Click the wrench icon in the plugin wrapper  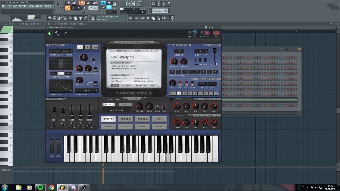pyautogui.click(x=65, y=34)
